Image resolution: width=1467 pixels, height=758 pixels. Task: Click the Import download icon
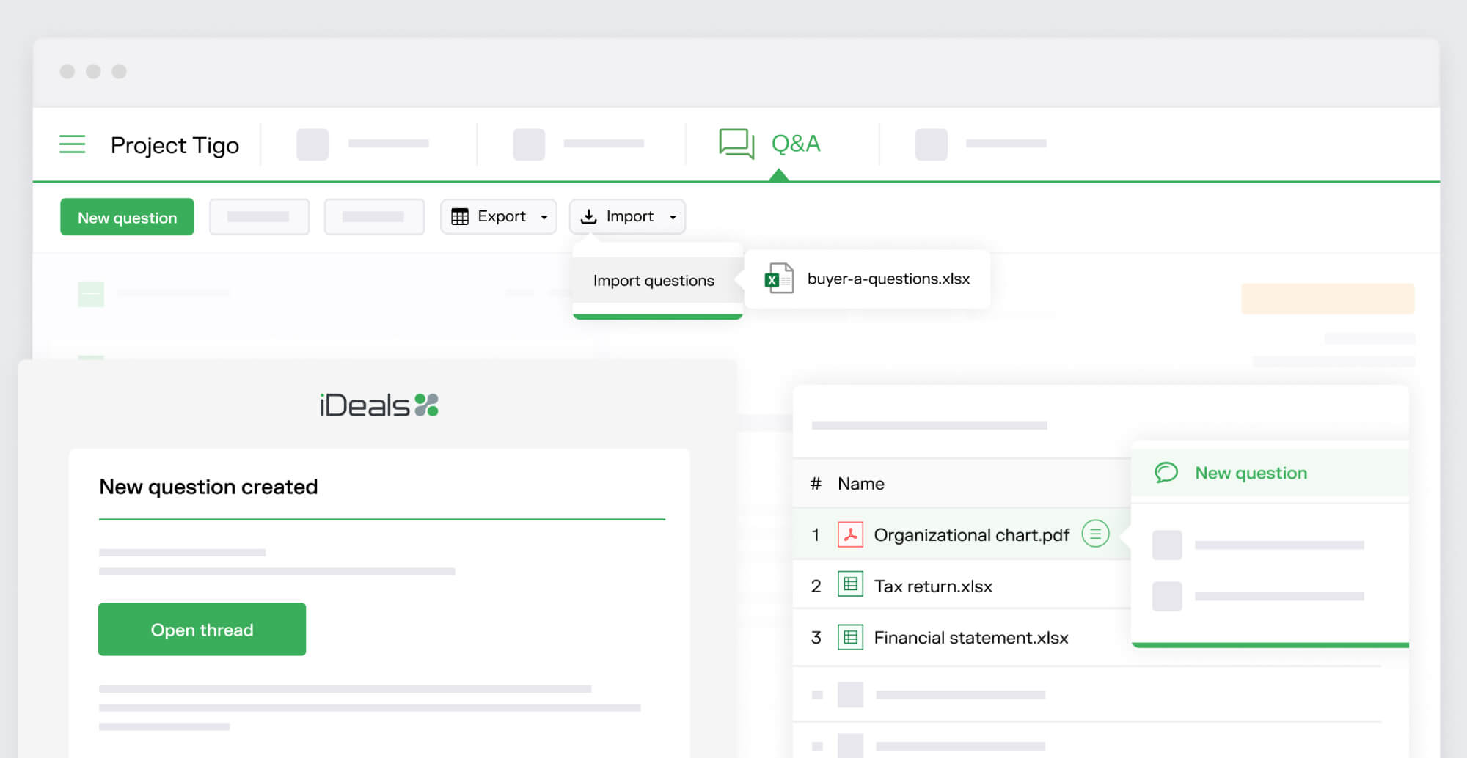[x=588, y=217]
